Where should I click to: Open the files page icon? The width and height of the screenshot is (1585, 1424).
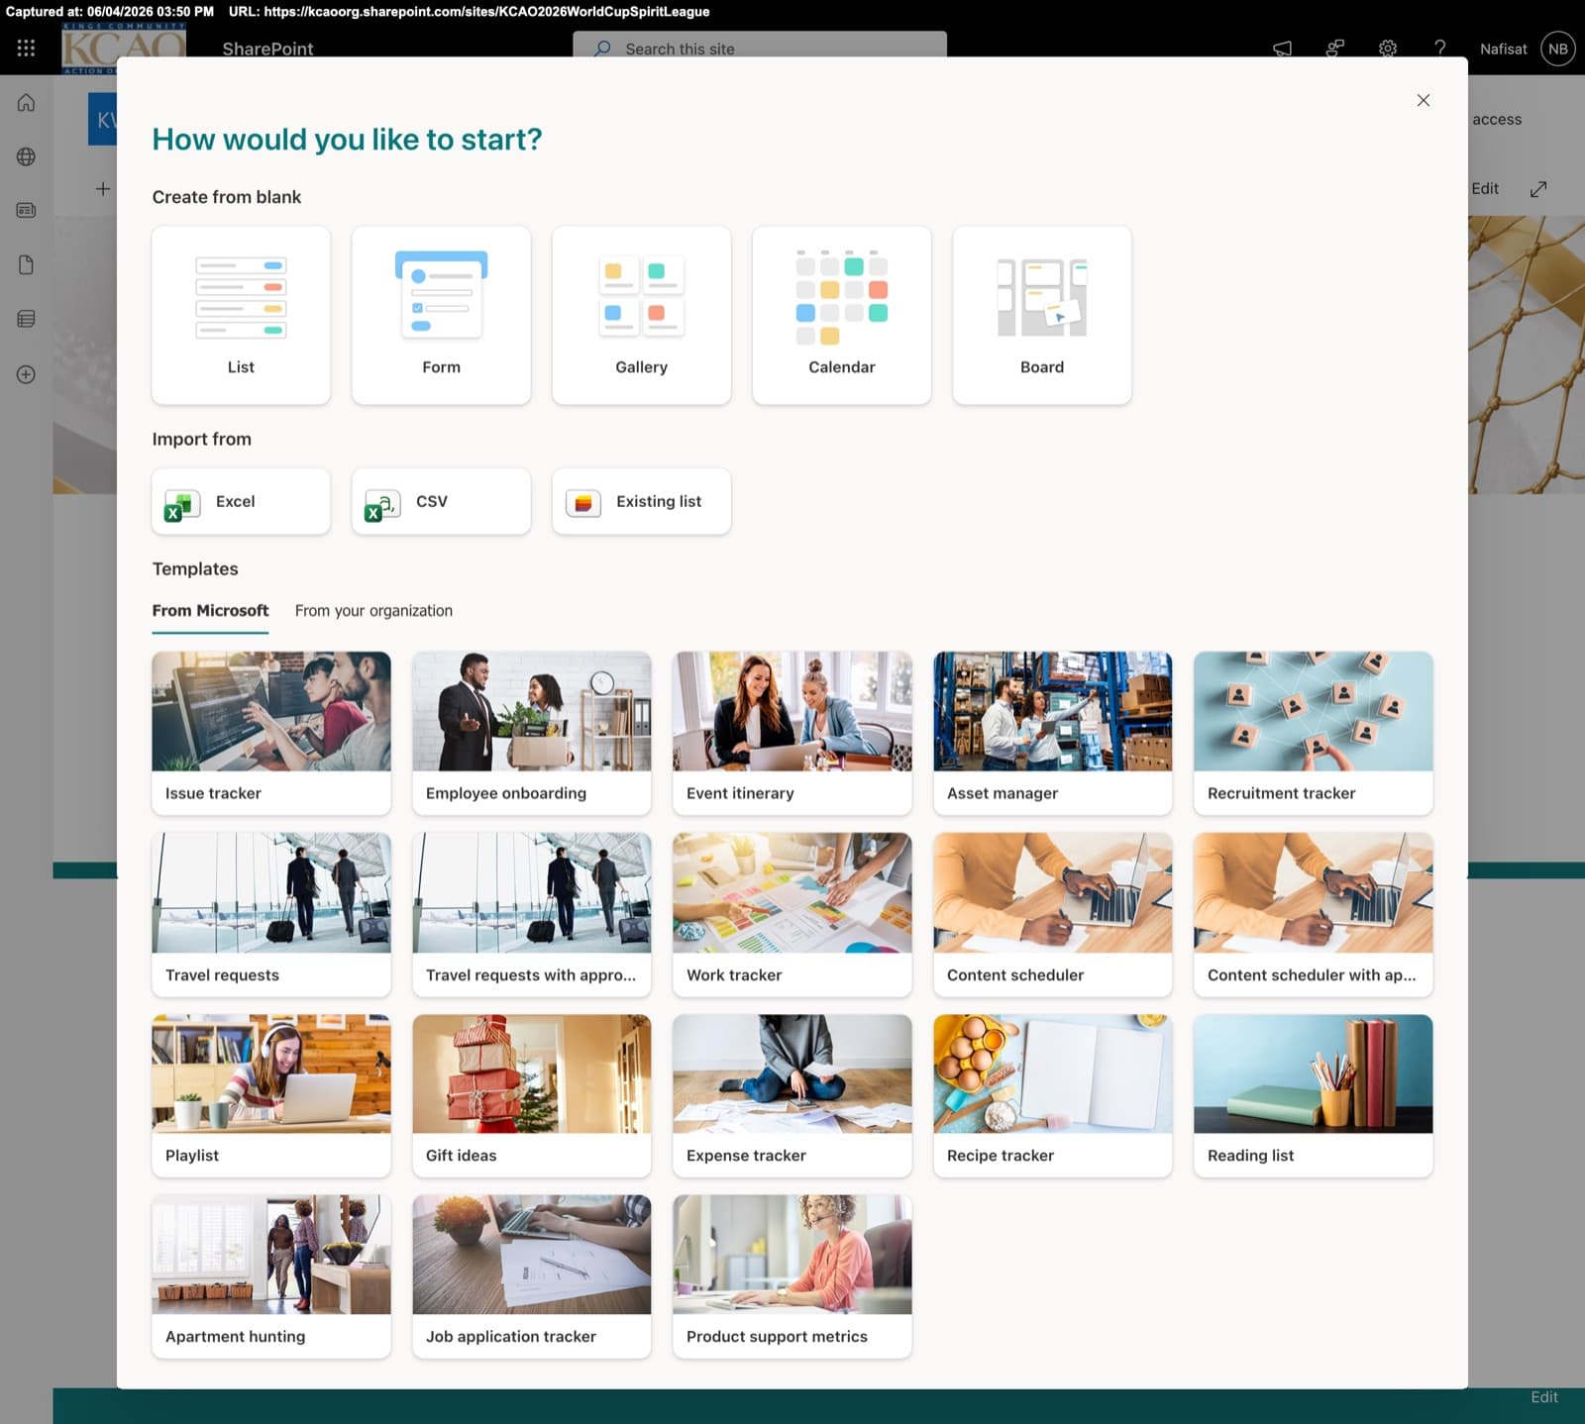click(x=26, y=264)
